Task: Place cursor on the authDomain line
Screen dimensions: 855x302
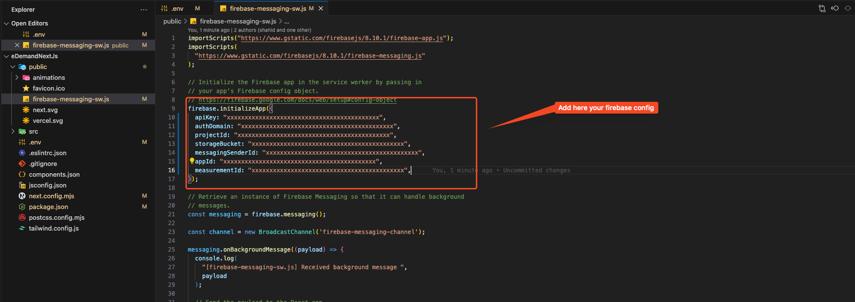Action: [297, 126]
